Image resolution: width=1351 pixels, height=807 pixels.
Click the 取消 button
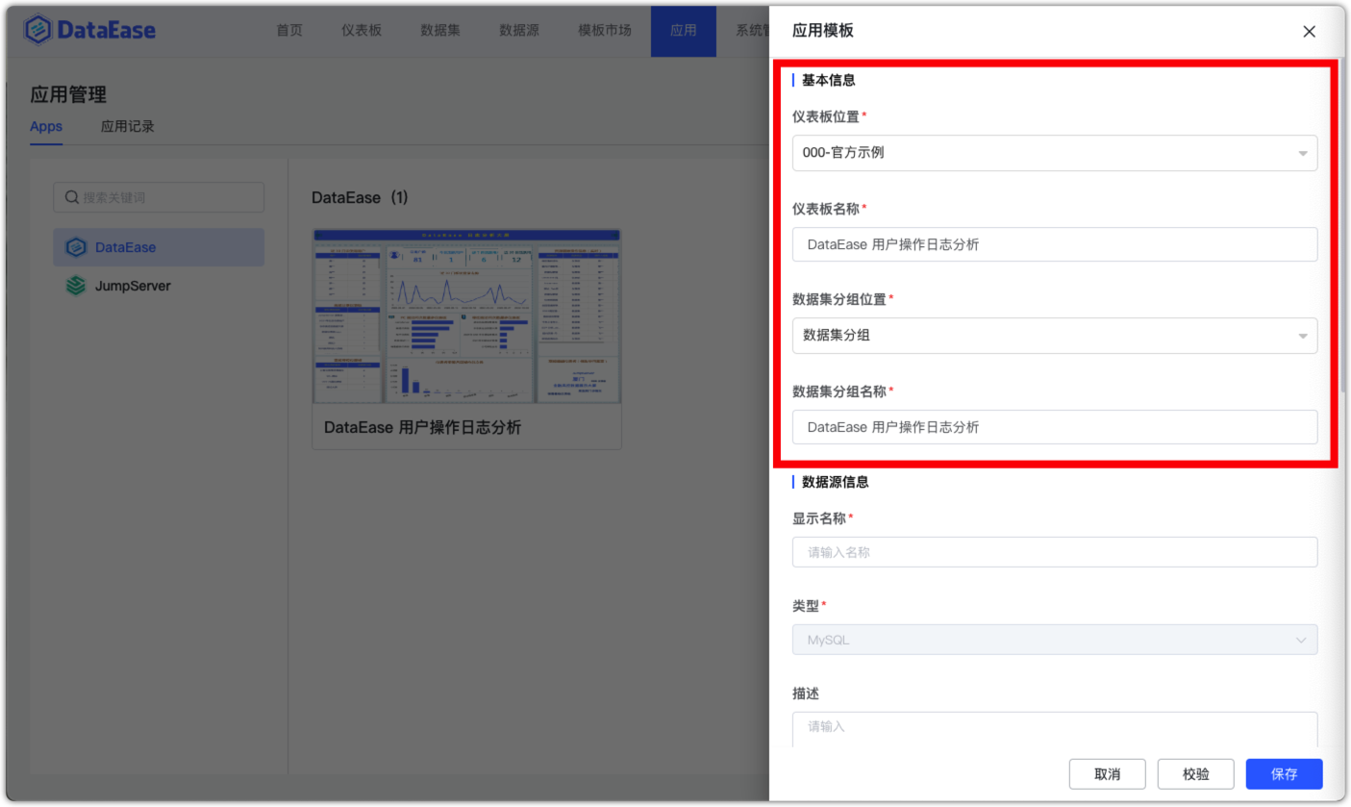click(1108, 774)
